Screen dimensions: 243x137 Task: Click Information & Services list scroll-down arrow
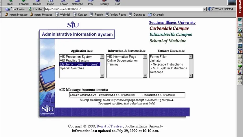pos(145,76)
